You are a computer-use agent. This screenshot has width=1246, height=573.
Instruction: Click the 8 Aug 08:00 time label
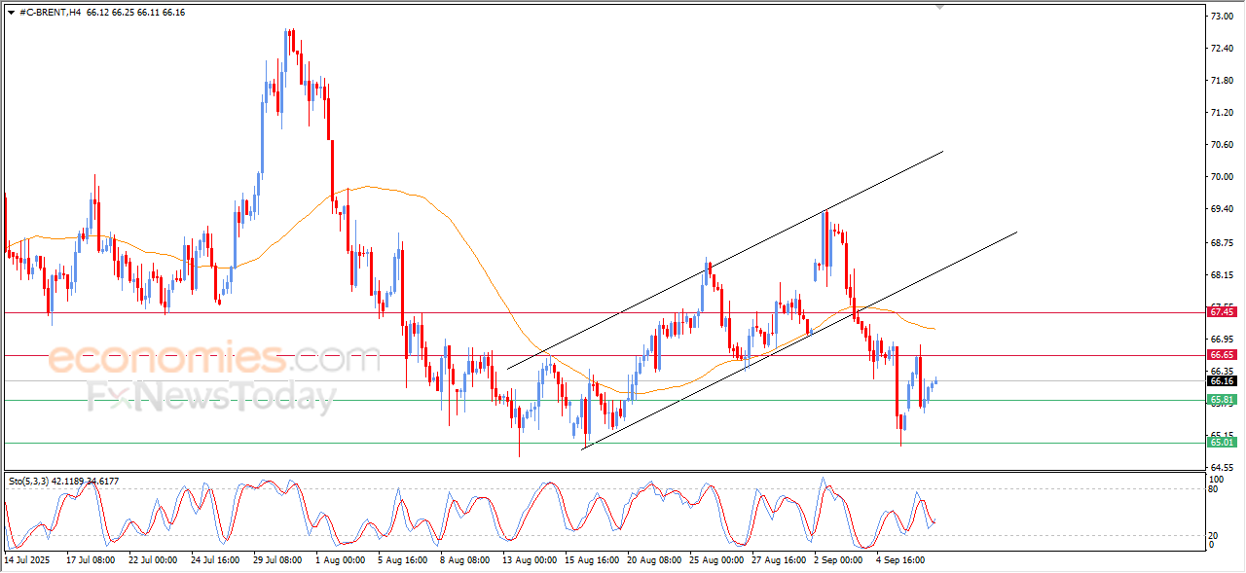pyautogui.click(x=465, y=560)
